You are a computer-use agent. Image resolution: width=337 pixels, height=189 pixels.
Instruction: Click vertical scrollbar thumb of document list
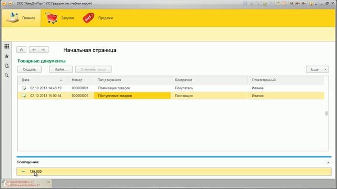click(x=326, y=113)
